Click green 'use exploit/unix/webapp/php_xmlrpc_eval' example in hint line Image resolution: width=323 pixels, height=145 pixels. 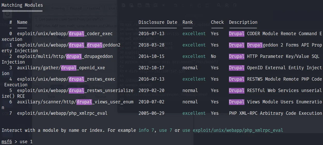[x=233, y=130]
